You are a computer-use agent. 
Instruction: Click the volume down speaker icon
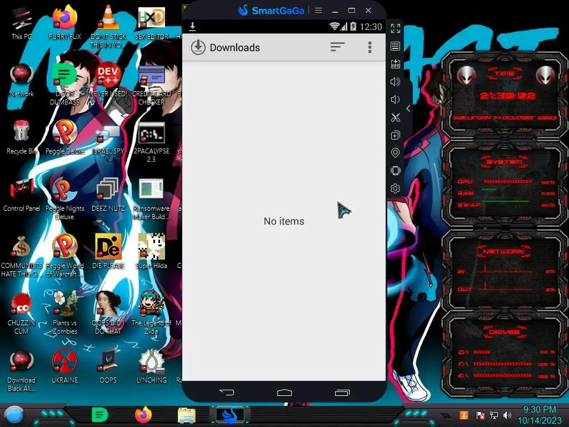(x=395, y=100)
